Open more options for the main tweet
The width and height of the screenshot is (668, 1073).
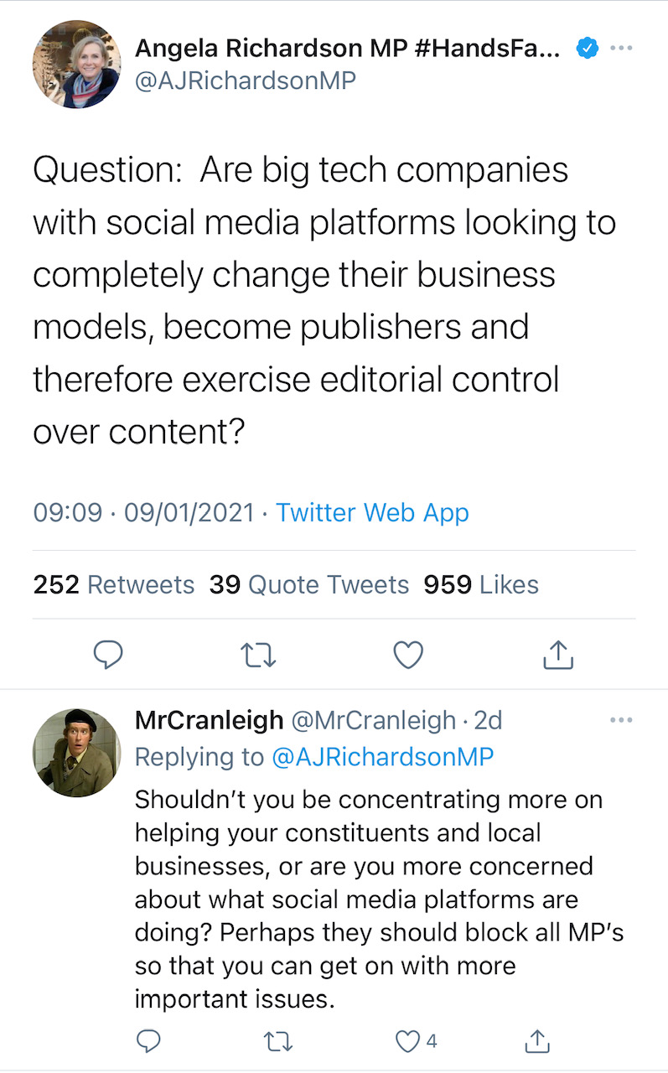(x=621, y=49)
